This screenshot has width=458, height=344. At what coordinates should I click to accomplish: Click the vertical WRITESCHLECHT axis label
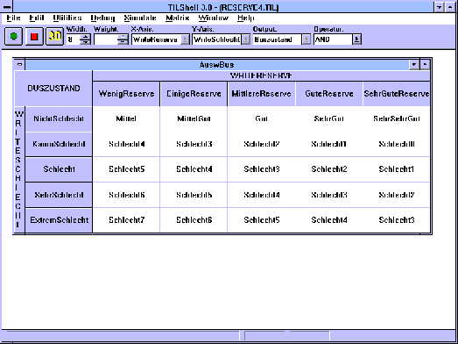coord(19,169)
